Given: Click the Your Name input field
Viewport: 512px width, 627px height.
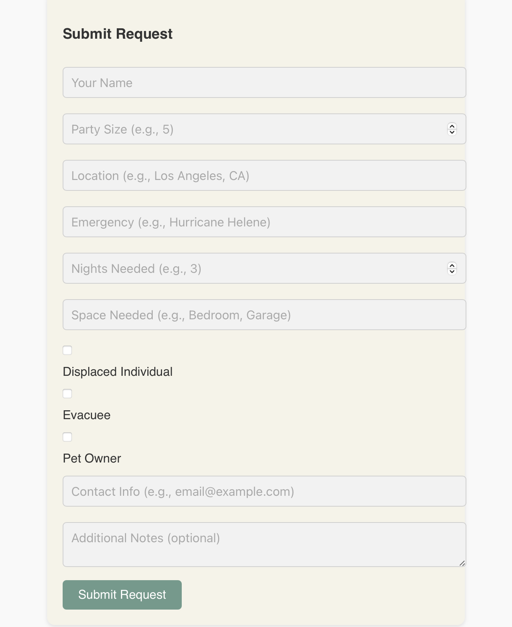Looking at the screenshot, I should [x=264, y=82].
